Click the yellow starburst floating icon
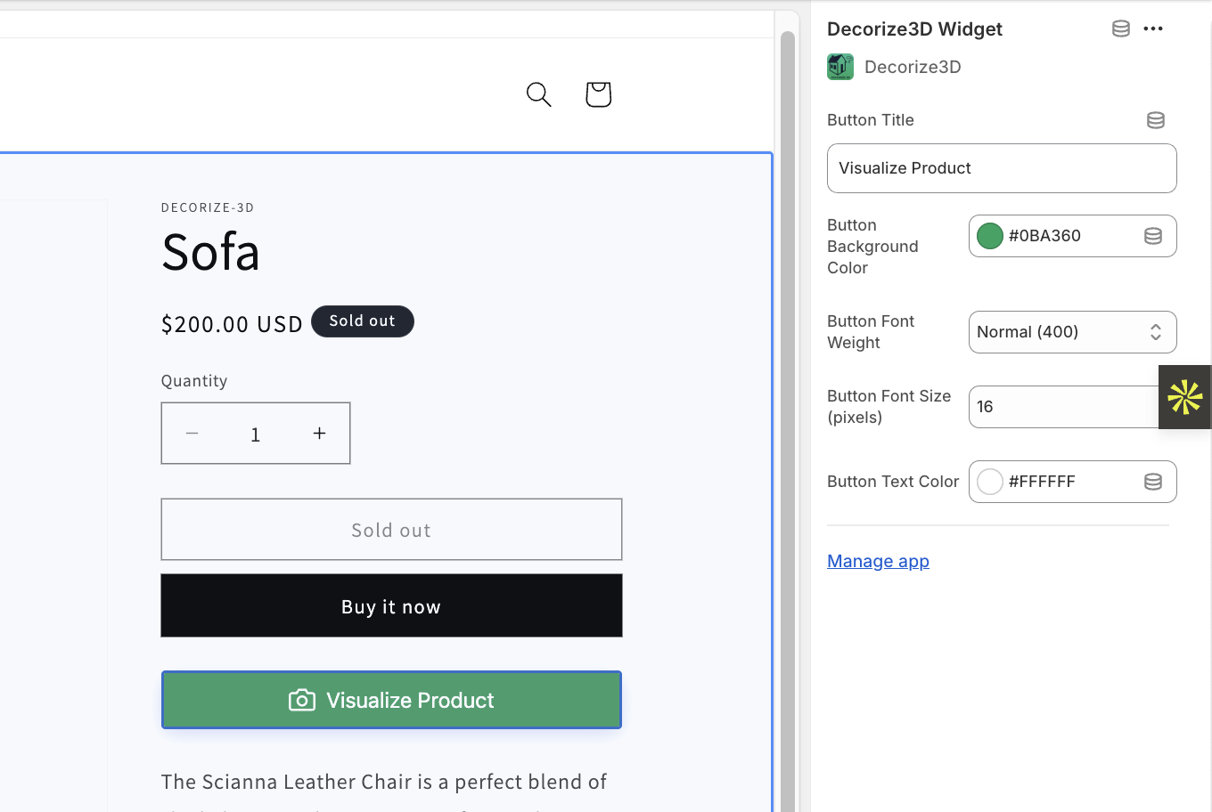This screenshot has width=1212, height=812. coord(1185,397)
